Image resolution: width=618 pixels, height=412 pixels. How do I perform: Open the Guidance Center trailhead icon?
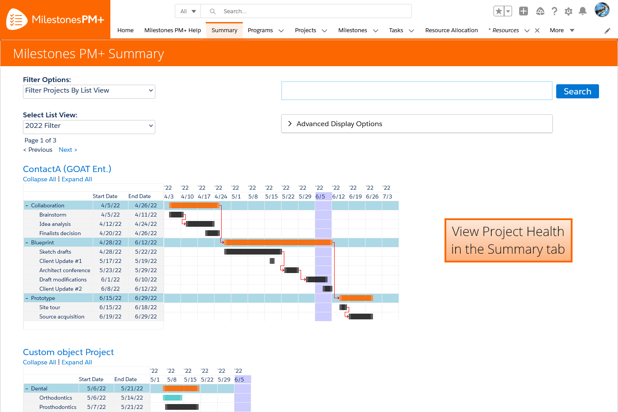540,11
